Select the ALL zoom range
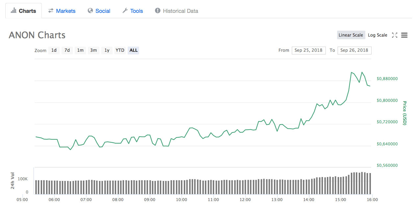 133,50
